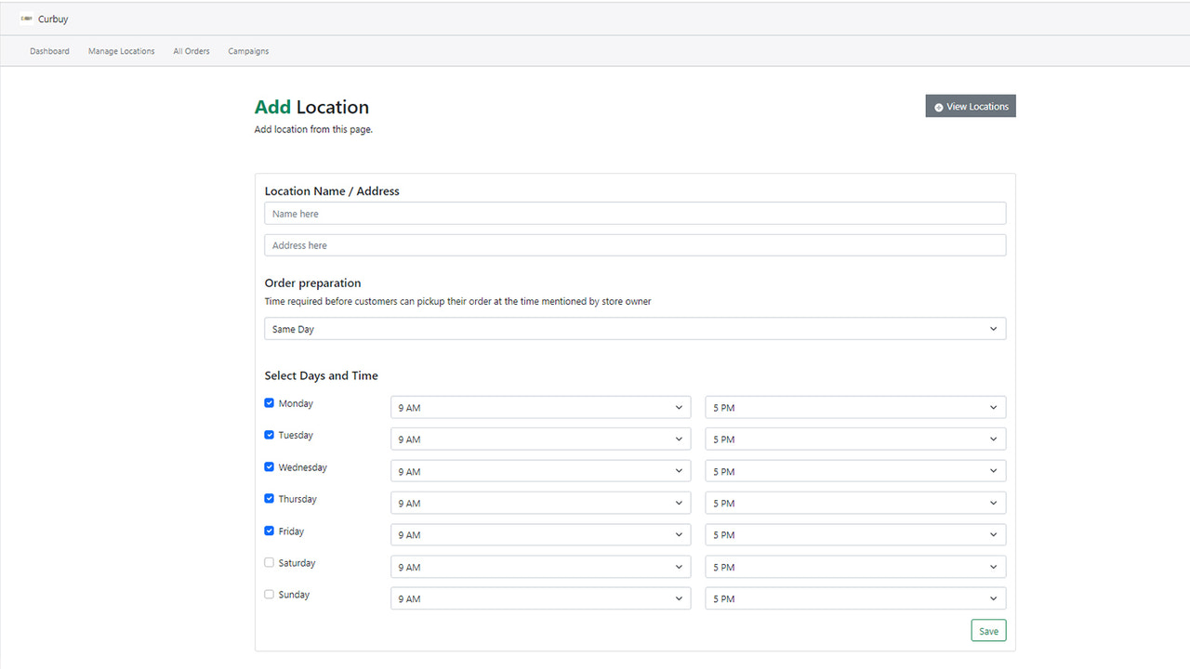Uncheck the Thursday checkbox
Viewport: 1190px width, 669px height.
coord(270,499)
